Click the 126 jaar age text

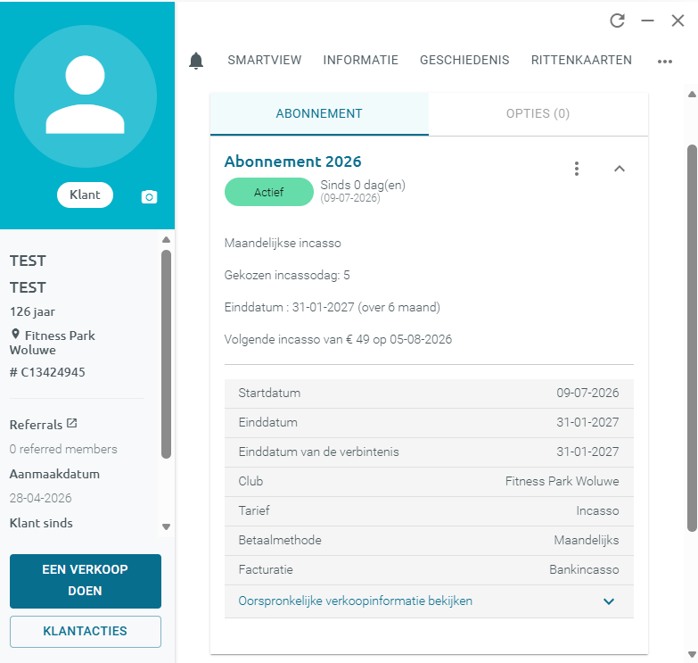(x=32, y=312)
